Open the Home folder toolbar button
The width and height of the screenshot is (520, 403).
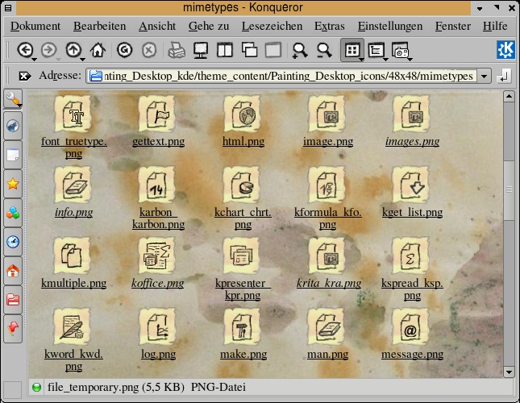[98, 50]
